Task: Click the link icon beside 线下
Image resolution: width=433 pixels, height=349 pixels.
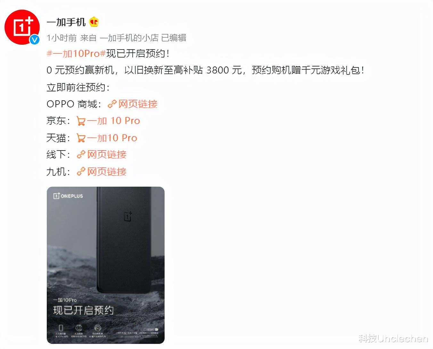Action: [81, 155]
